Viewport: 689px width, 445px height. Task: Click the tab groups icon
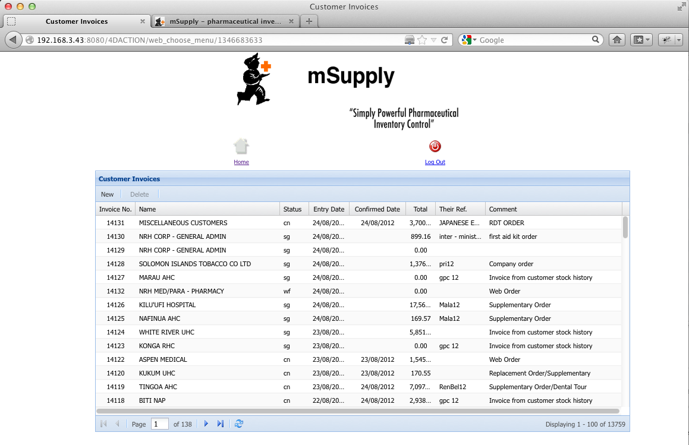tap(11, 21)
